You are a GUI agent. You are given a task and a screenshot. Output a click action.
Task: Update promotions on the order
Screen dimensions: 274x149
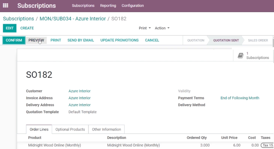120,40
